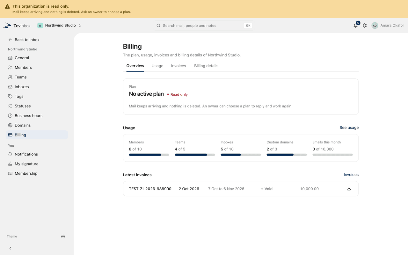Download invoice TEST-ZI-2026-988990
Viewport: 408px width, 255px height.
point(349,189)
